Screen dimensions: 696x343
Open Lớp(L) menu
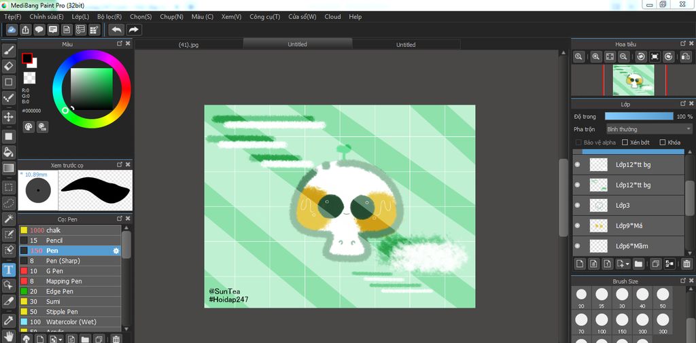tap(80, 16)
